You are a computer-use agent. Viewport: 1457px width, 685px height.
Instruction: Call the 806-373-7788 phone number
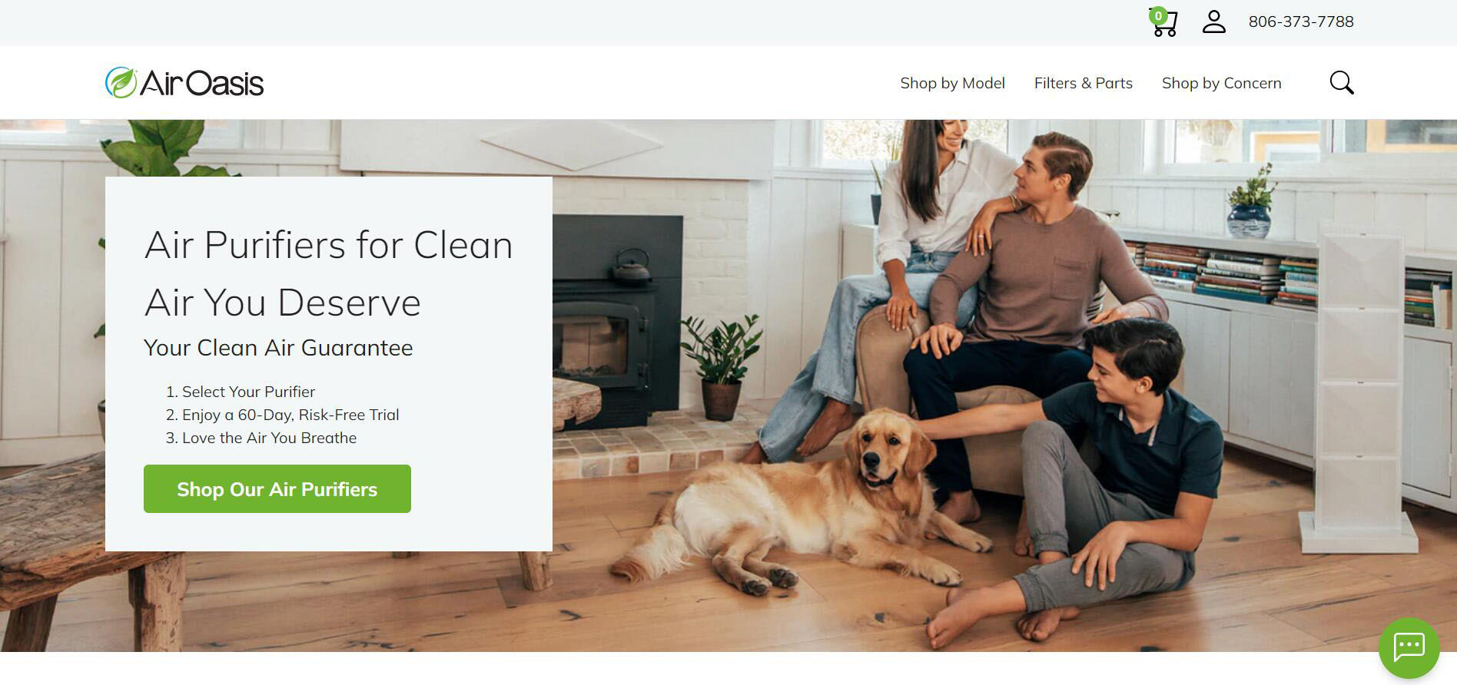pos(1301,22)
